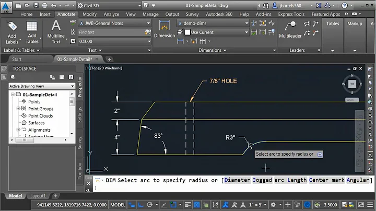Image resolution: width=376 pixels, height=211 pixels.
Task: Click the Save floppy disk icon
Action: tap(36, 5)
